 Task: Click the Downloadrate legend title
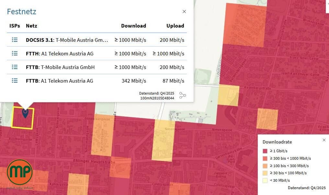[277, 142]
